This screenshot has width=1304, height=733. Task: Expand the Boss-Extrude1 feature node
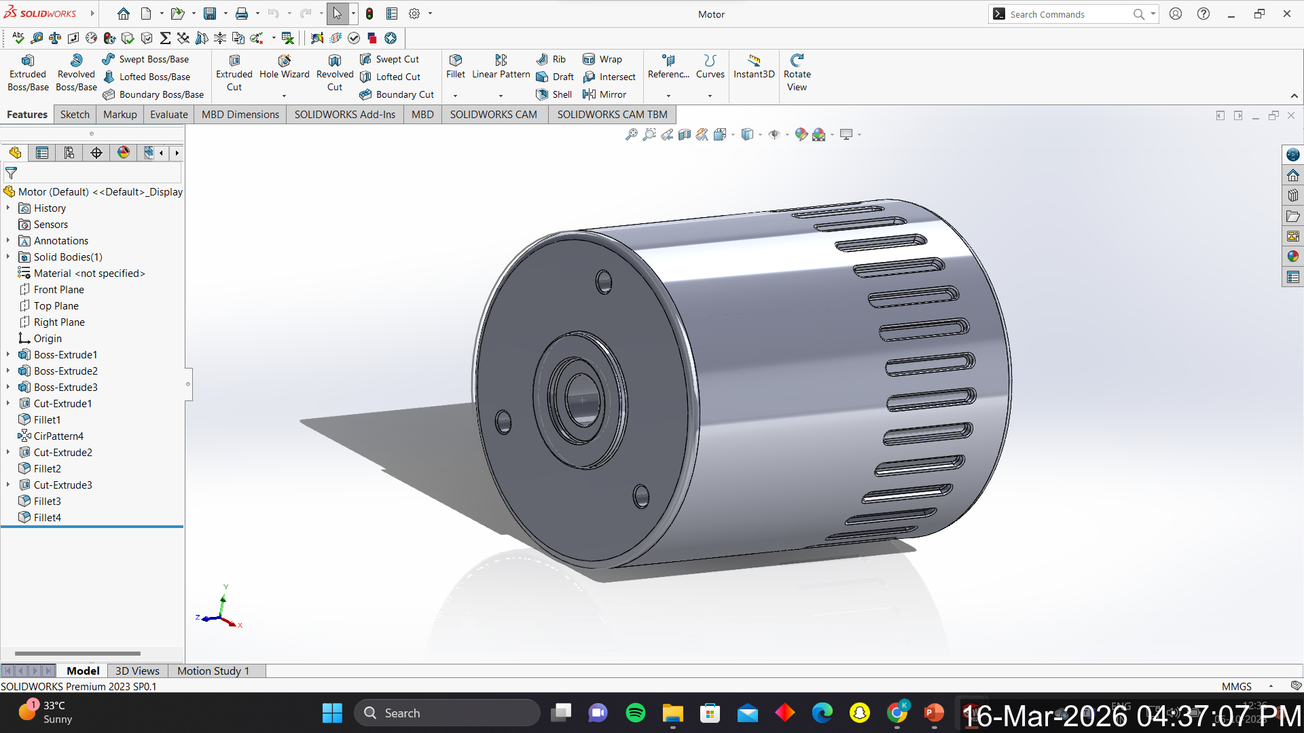click(8, 354)
